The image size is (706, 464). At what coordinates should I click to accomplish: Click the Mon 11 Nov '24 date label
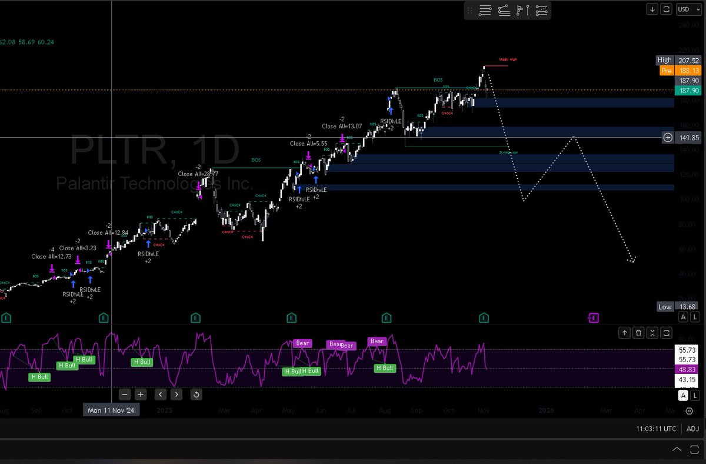[111, 410]
